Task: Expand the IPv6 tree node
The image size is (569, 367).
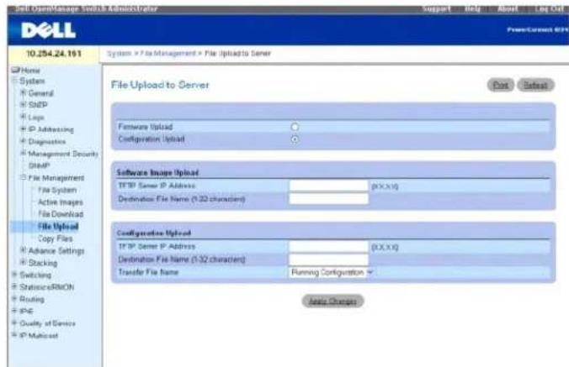Action: click(x=14, y=311)
